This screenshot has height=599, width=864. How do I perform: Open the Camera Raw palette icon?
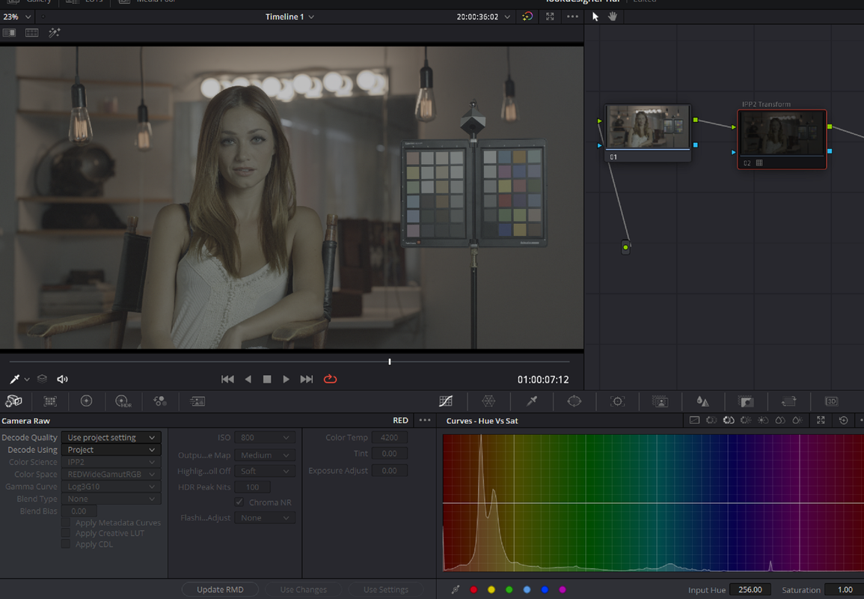(x=13, y=401)
